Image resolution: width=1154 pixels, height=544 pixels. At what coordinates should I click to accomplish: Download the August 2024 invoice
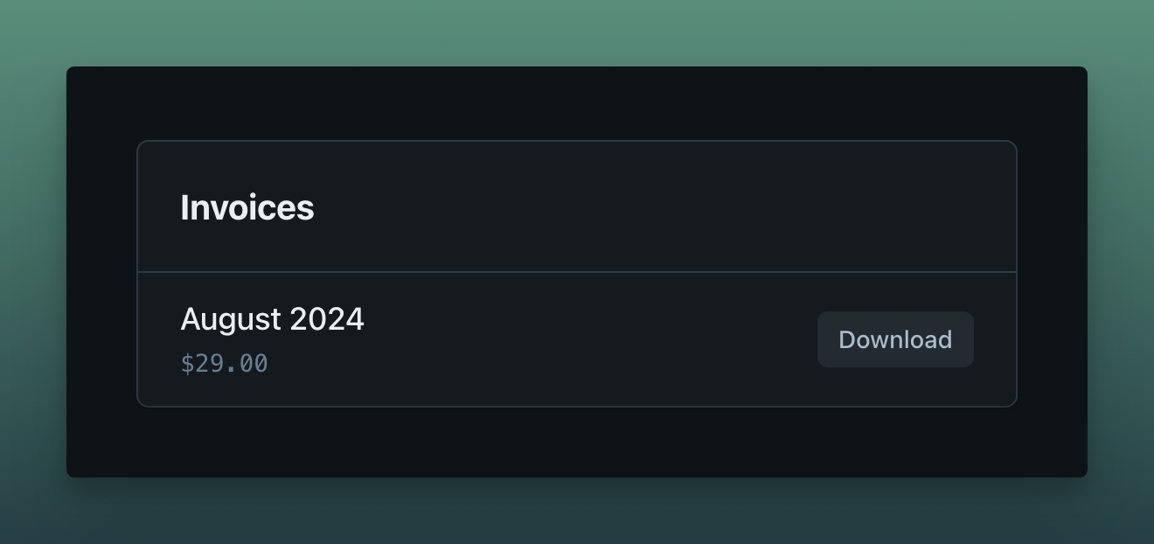(x=895, y=339)
